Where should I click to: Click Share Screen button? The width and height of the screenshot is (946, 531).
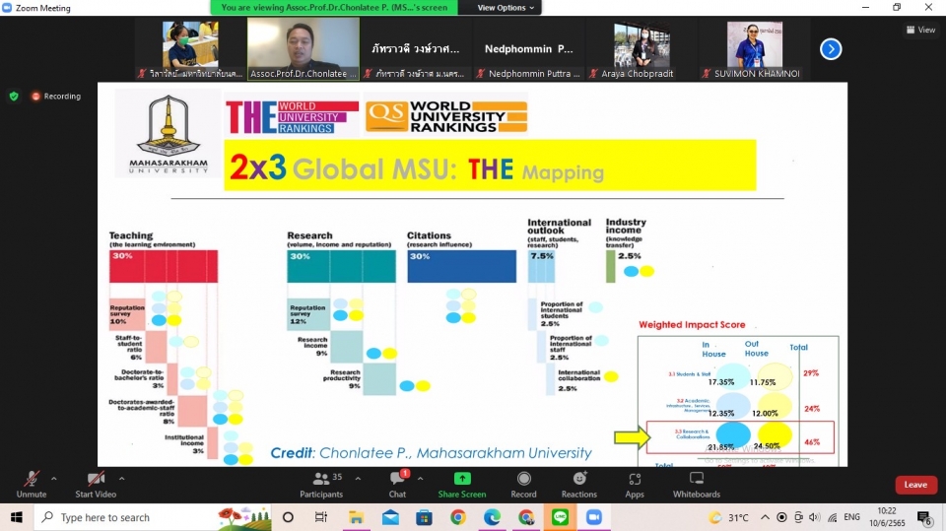point(461,485)
